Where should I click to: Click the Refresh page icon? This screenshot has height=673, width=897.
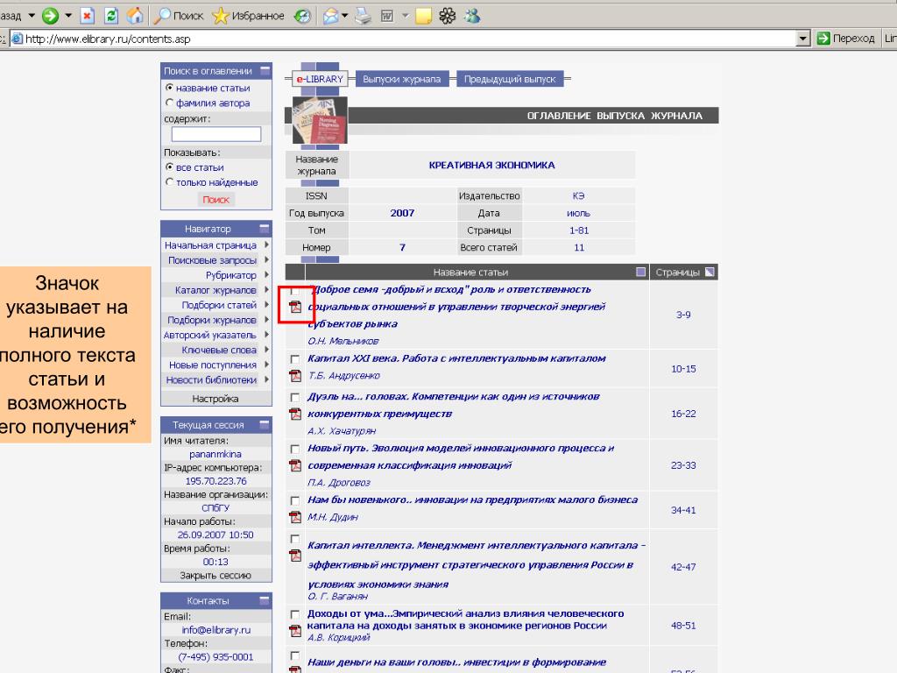pyautogui.click(x=111, y=16)
